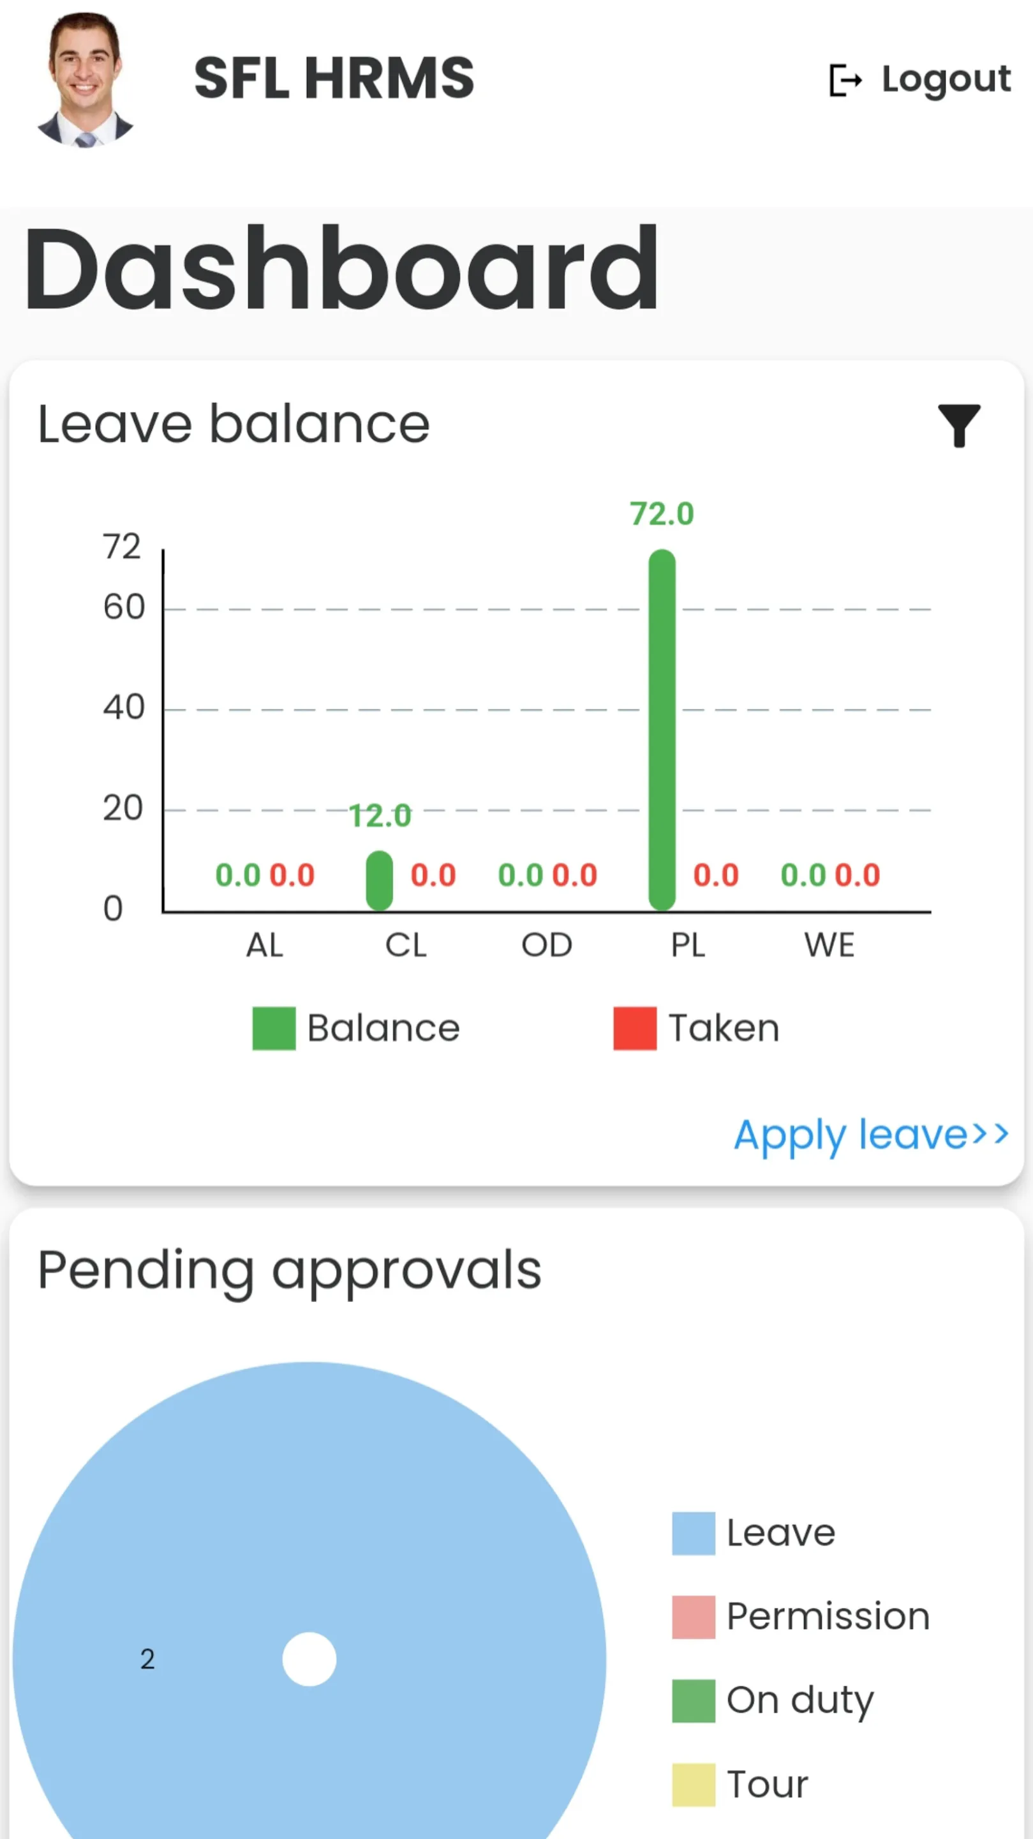The image size is (1033, 1839).
Task: Open the Apply leave link
Action: point(870,1135)
